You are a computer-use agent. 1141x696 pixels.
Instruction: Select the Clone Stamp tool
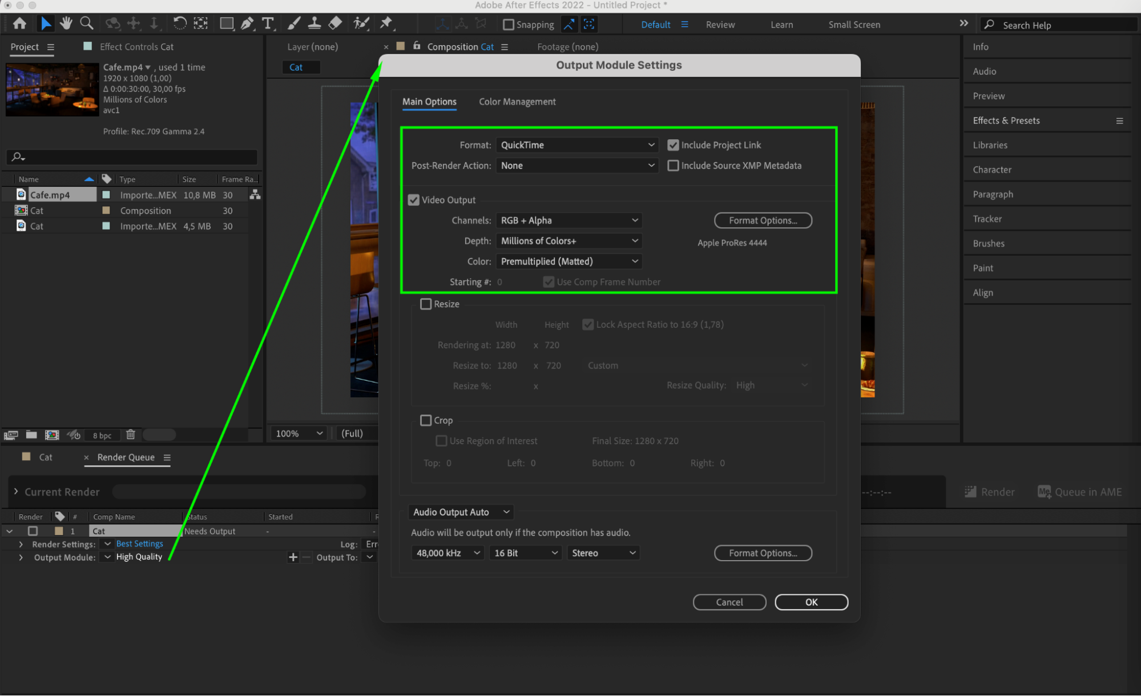(314, 23)
